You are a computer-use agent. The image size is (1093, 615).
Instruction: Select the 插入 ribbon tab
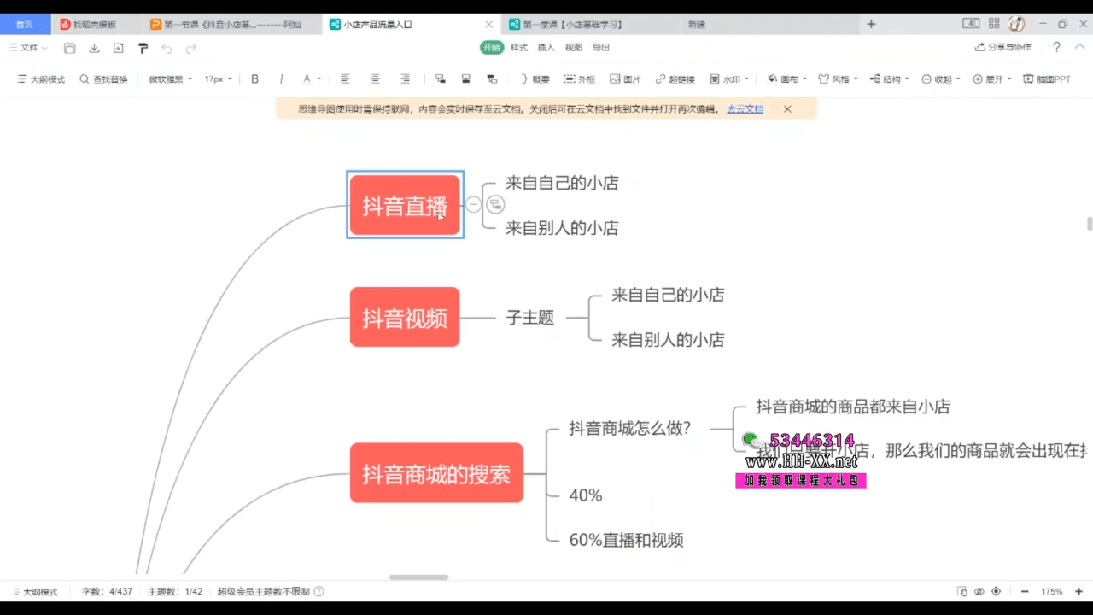546,48
